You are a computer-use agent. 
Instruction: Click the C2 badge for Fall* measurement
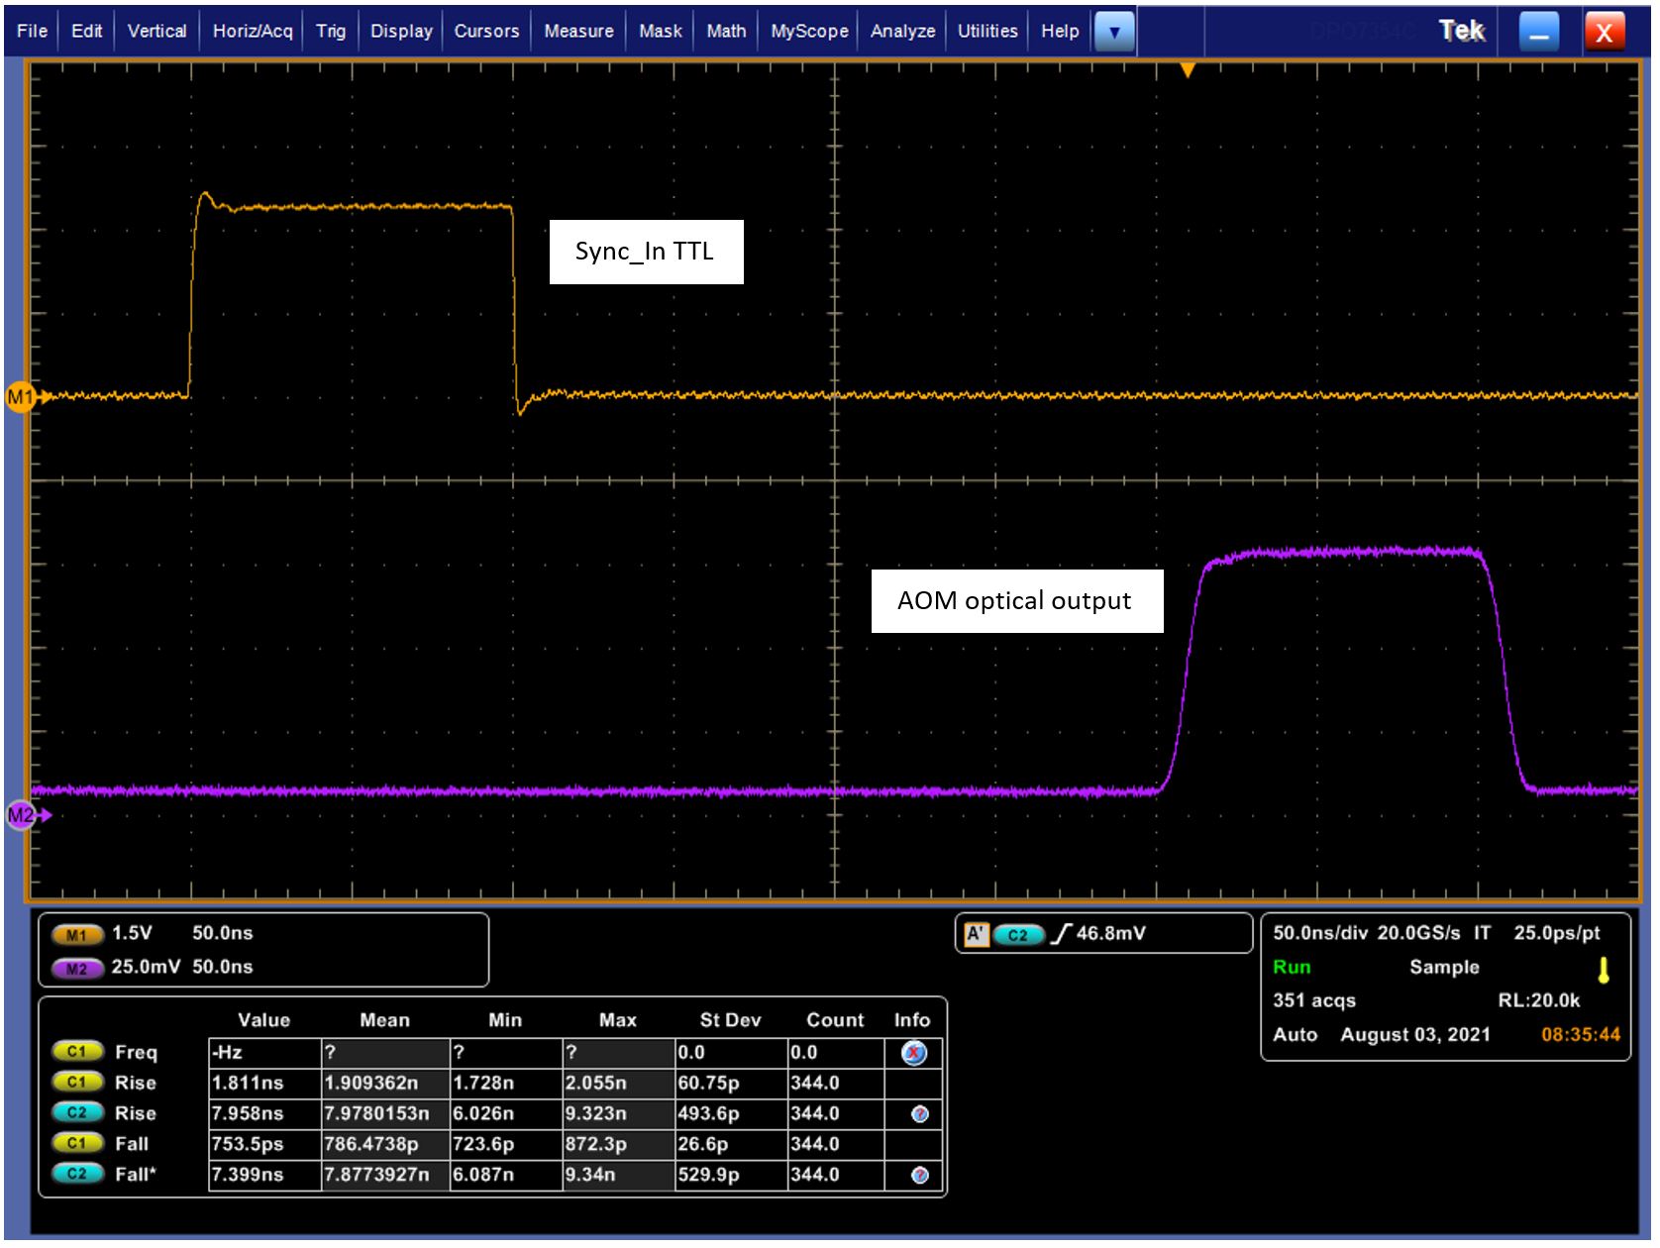tap(77, 1175)
